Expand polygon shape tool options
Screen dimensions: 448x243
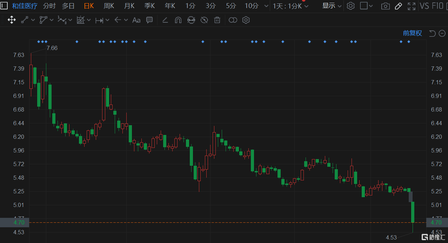pos(52,20)
